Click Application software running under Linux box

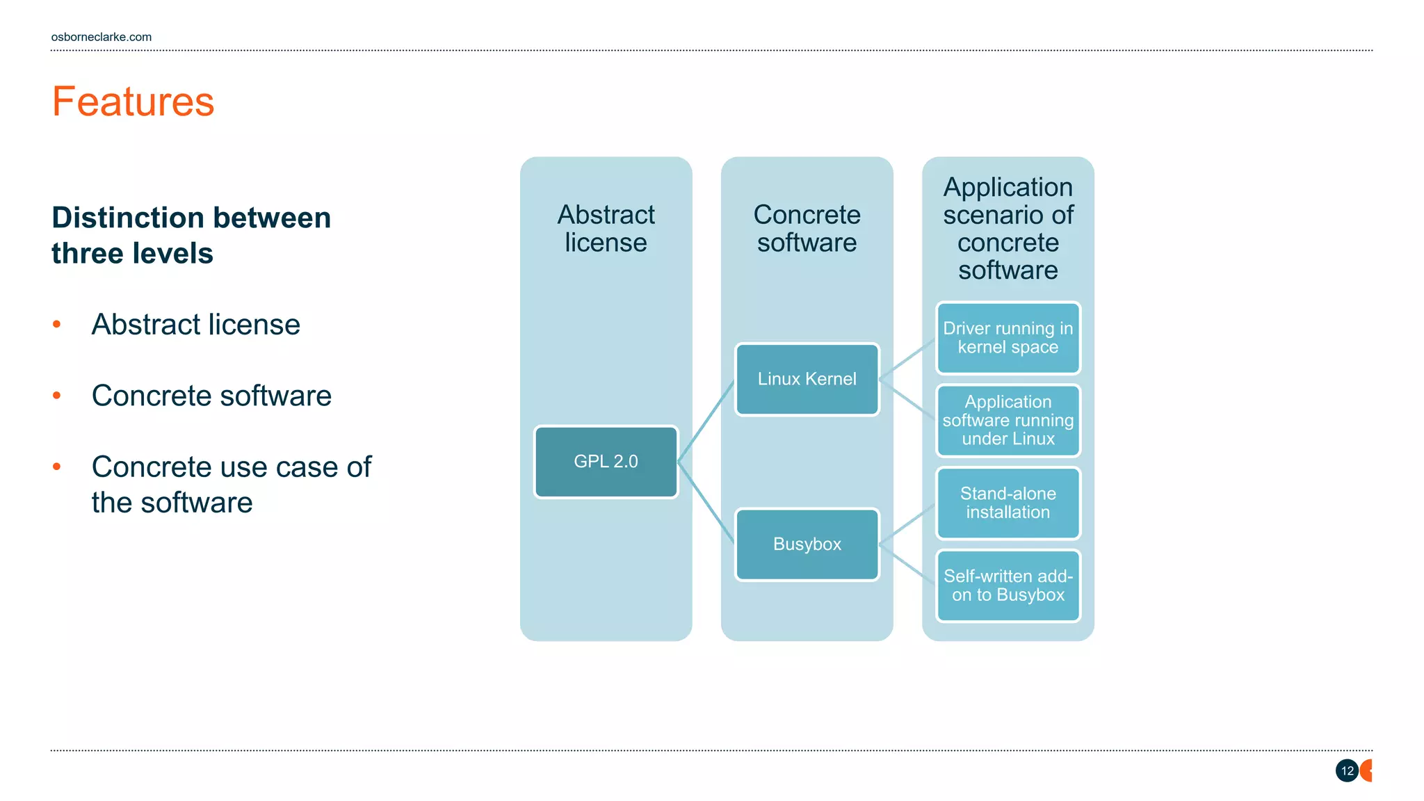tap(1008, 421)
